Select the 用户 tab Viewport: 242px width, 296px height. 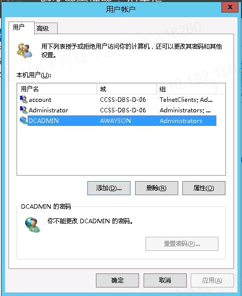pyautogui.click(x=22, y=28)
